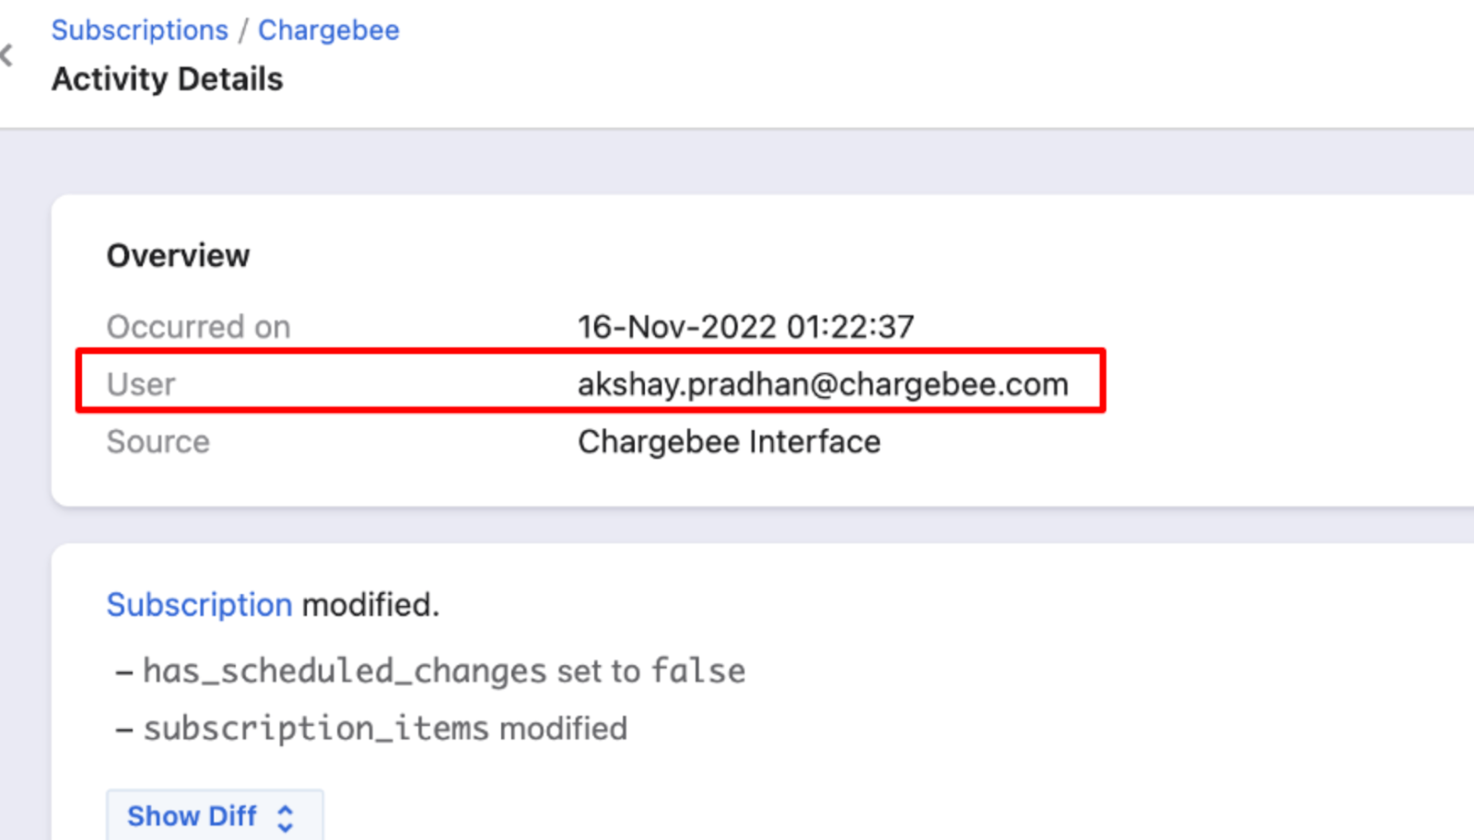Go to the Chargebee breadcrumb link
Image resolution: width=1474 pixels, height=840 pixels.
[x=328, y=30]
